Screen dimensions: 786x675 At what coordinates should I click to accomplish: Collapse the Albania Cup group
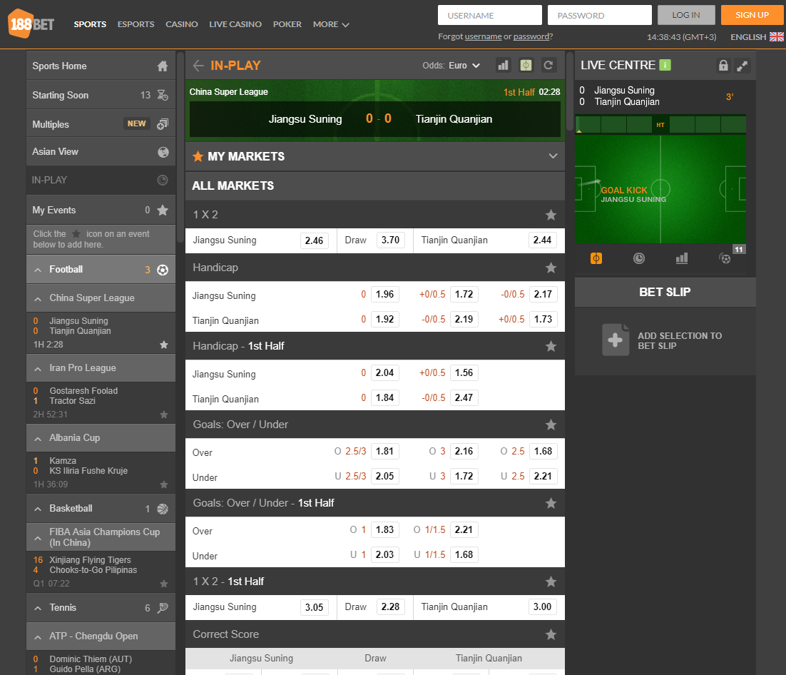click(38, 439)
